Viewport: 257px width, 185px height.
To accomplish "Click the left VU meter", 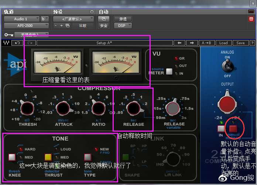I will (57, 62).
